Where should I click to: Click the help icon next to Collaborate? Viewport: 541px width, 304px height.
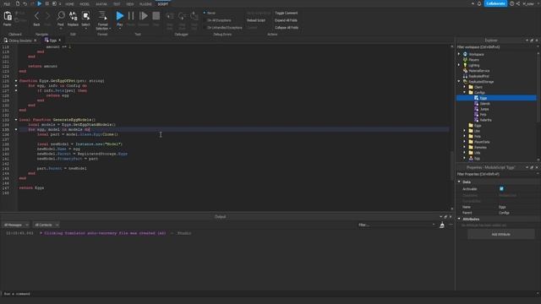[512, 3]
